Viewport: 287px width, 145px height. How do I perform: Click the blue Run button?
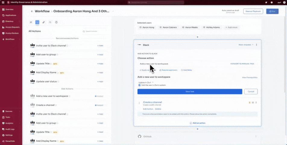coord(272,11)
